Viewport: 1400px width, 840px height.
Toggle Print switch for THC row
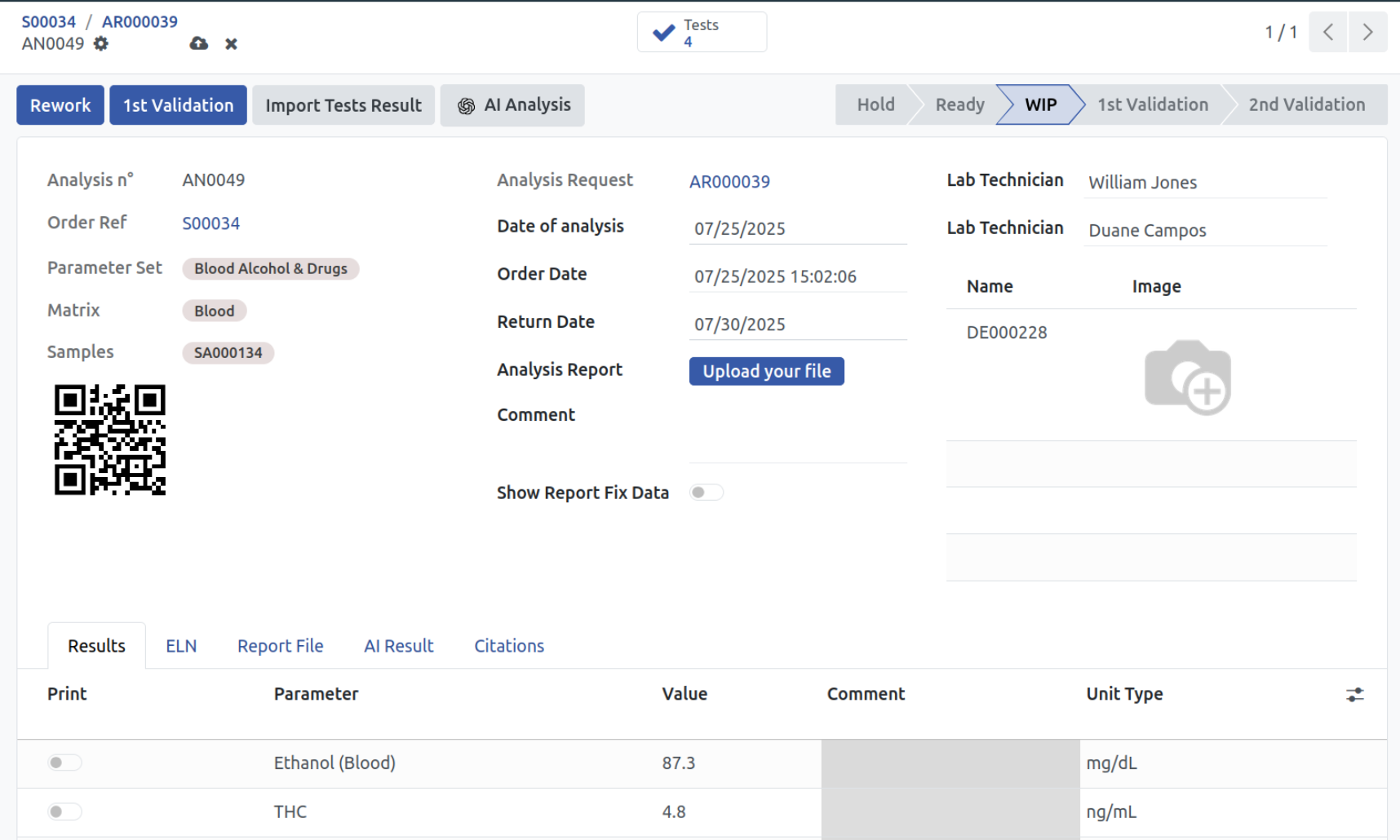click(64, 811)
